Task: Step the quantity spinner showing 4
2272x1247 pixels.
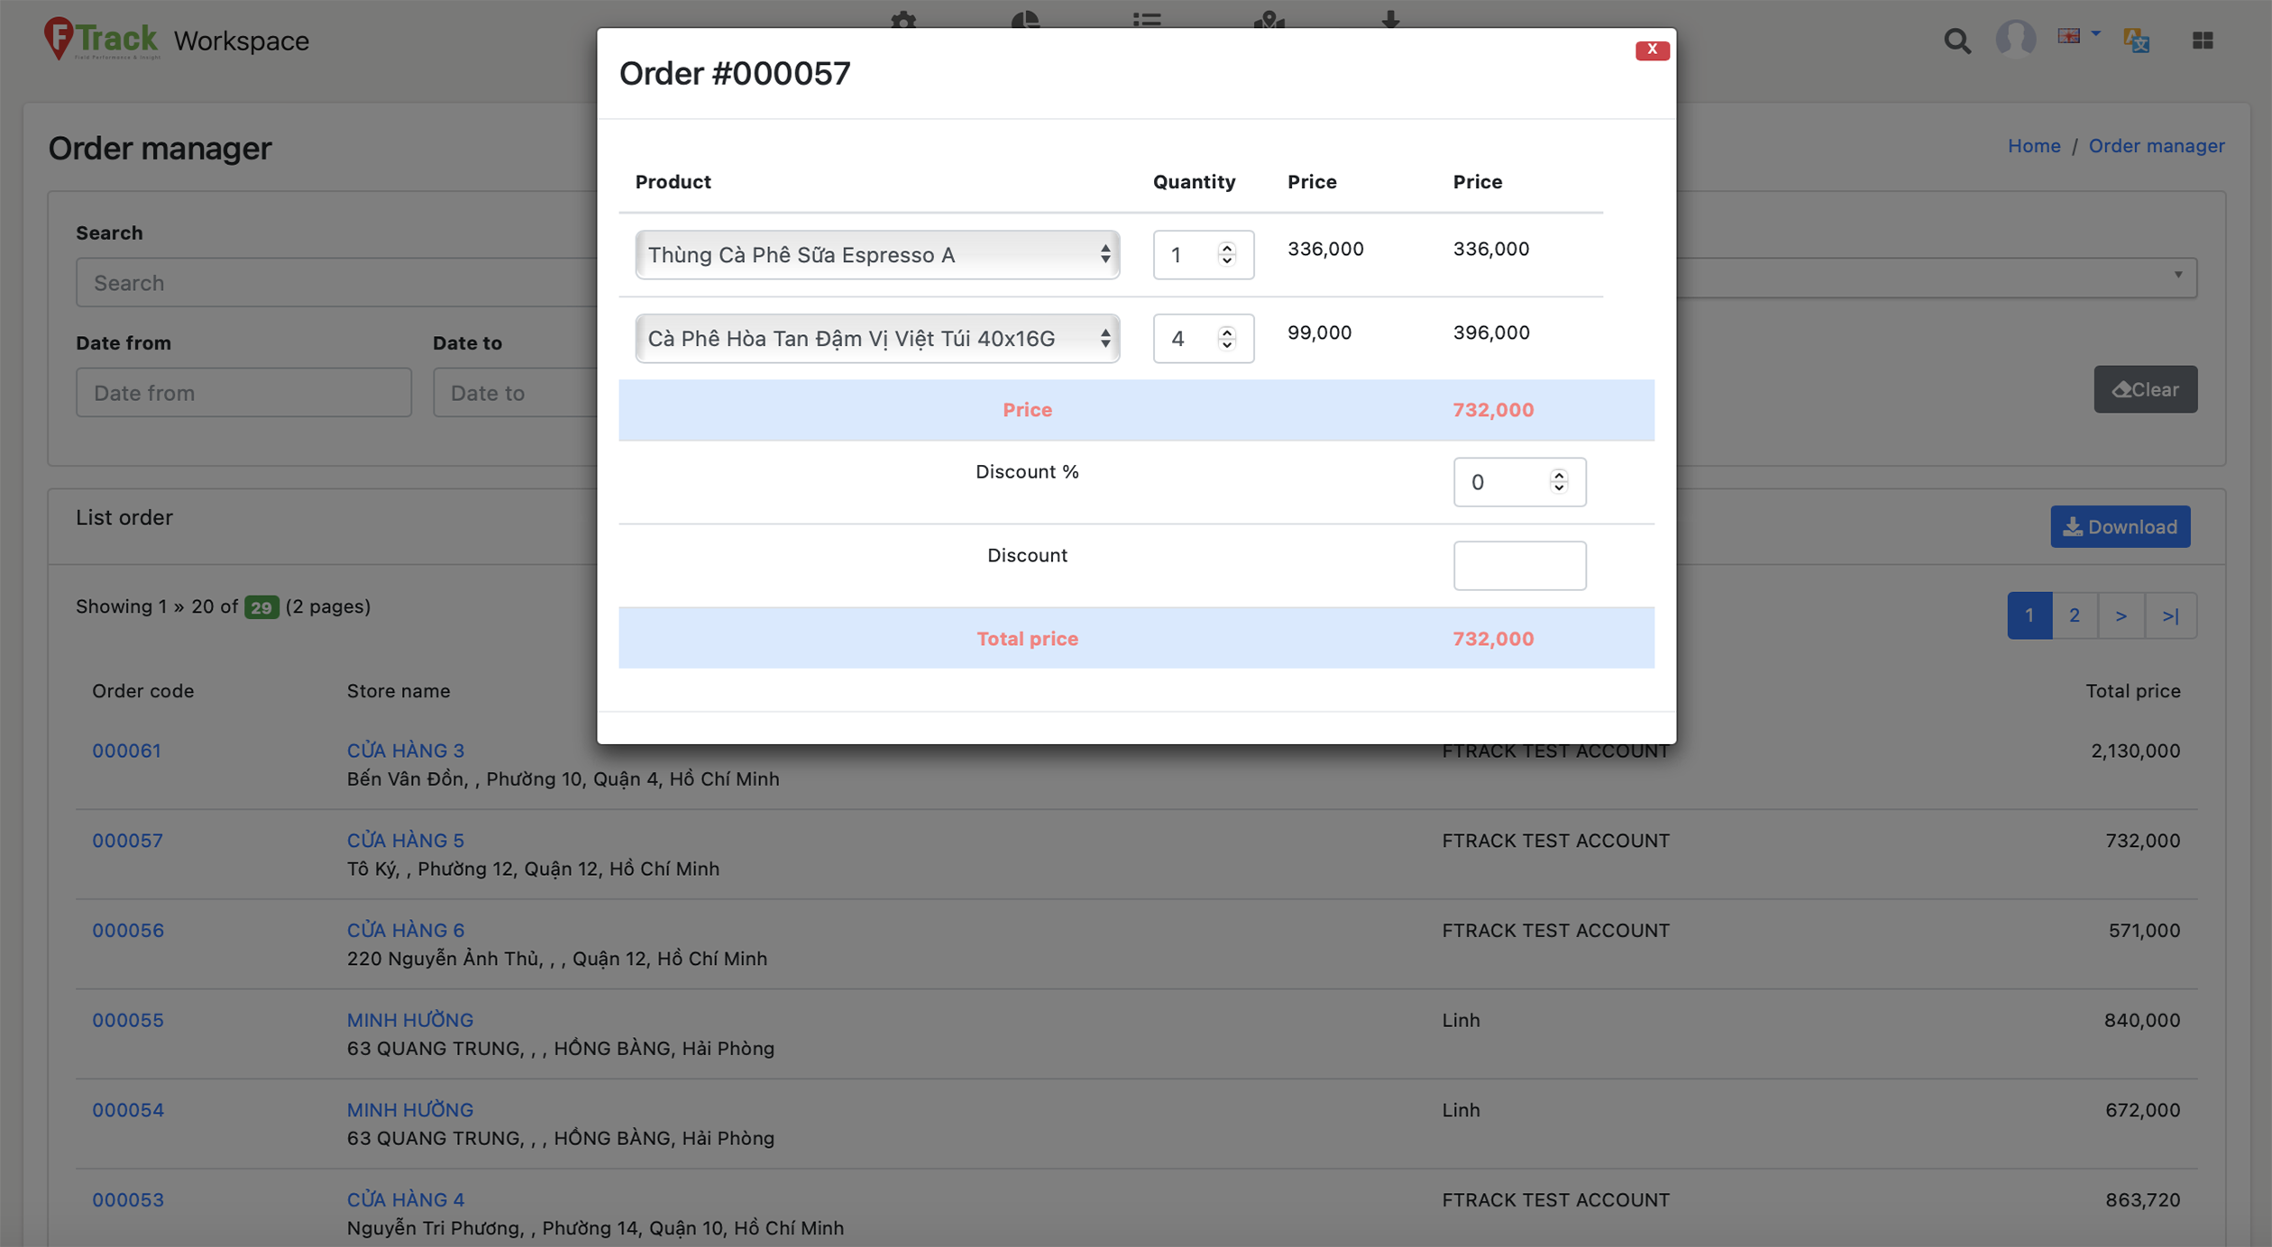Action: point(1226,339)
